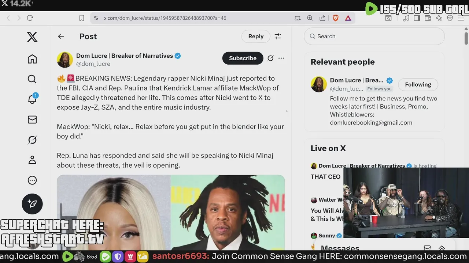469x263 pixels.
Task: Open reply sorting filter next to Reply
Action: [x=278, y=36]
